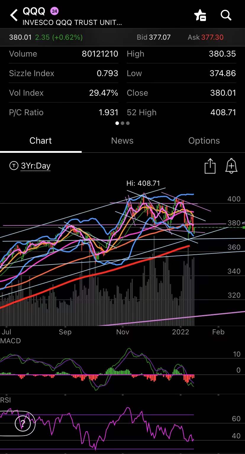Viewport: 245px width, 454px height.
Task: Create a price alert bell icon
Action: (231, 166)
